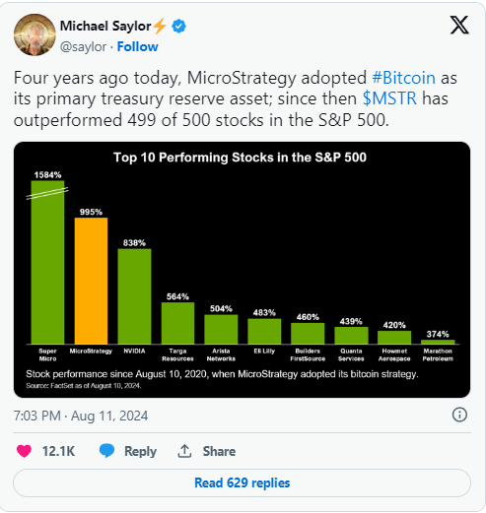This screenshot has height=513, width=486.
Task: Open the Top 10 Performing Stocks image
Action: pyautogui.click(x=242, y=270)
